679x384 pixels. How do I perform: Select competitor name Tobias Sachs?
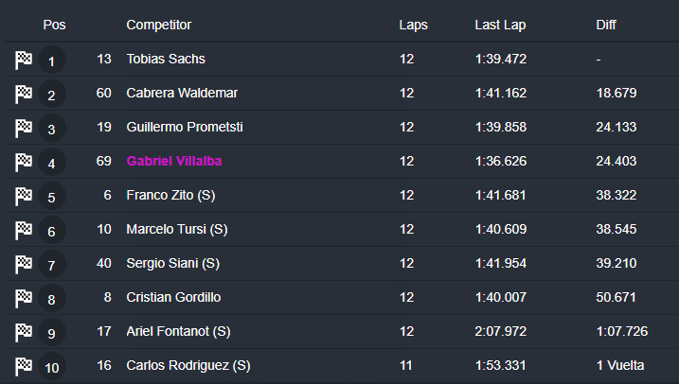coord(166,59)
